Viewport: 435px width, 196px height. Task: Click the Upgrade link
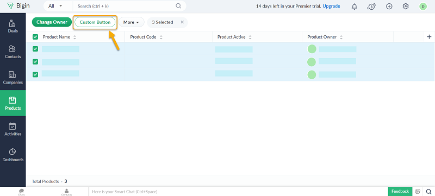click(x=331, y=6)
